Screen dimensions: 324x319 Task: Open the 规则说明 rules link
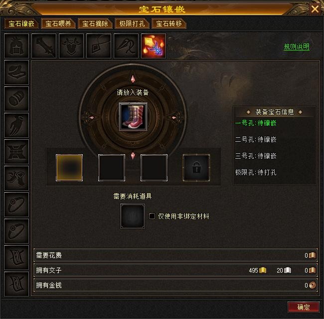pos(297,46)
